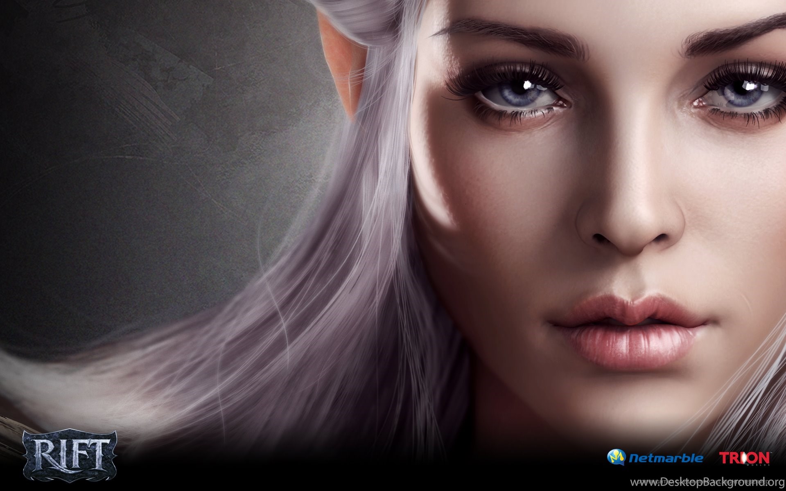
Task: Click the Netmarble logo
Action: (655, 457)
